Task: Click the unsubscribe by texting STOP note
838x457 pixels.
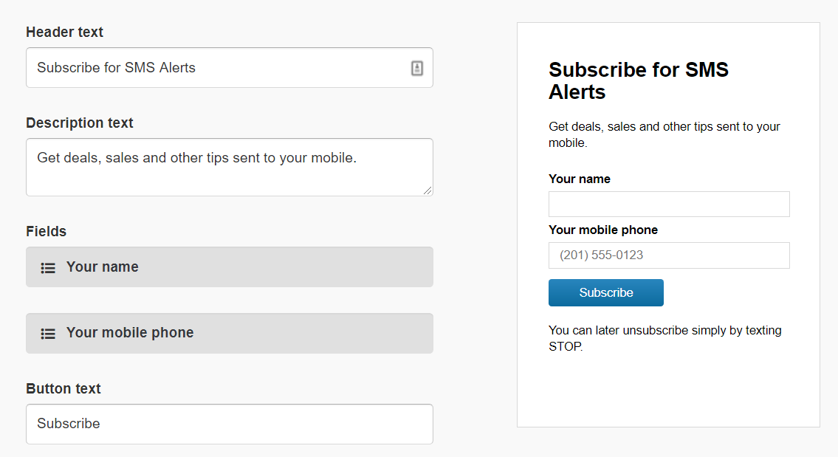Action: [664, 338]
